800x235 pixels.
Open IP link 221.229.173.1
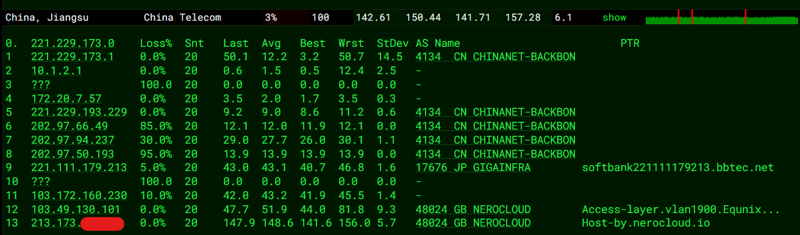[x=73, y=57]
